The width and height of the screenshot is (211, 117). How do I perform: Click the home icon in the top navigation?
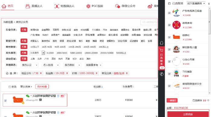4,6
